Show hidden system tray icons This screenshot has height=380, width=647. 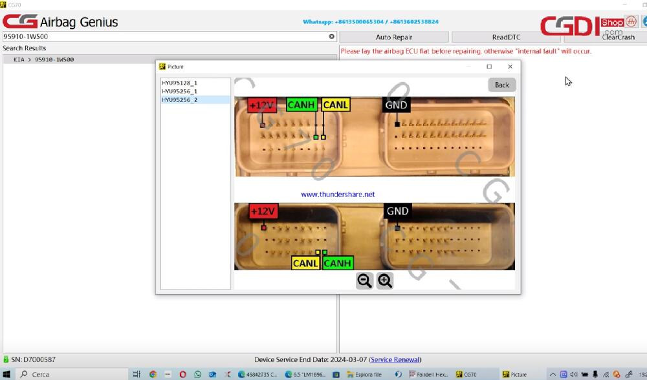[x=553, y=374]
